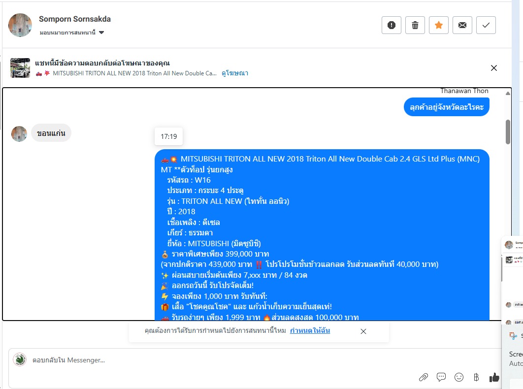This screenshot has height=389, width=523.
Task: Toggle the orange follow-up star
Action: pyautogui.click(x=439, y=25)
